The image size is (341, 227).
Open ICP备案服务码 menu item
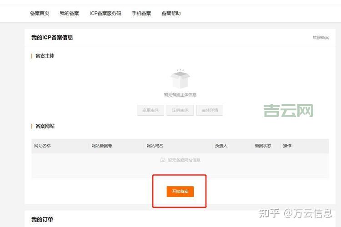point(105,13)
